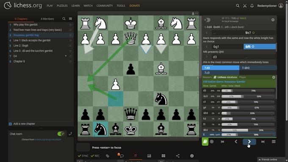288x162 pixels.
Task: Open the notifications bell
Action: (x=252, y=5)
